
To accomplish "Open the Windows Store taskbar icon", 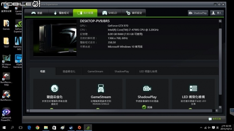I will click(x=54, y=127).
